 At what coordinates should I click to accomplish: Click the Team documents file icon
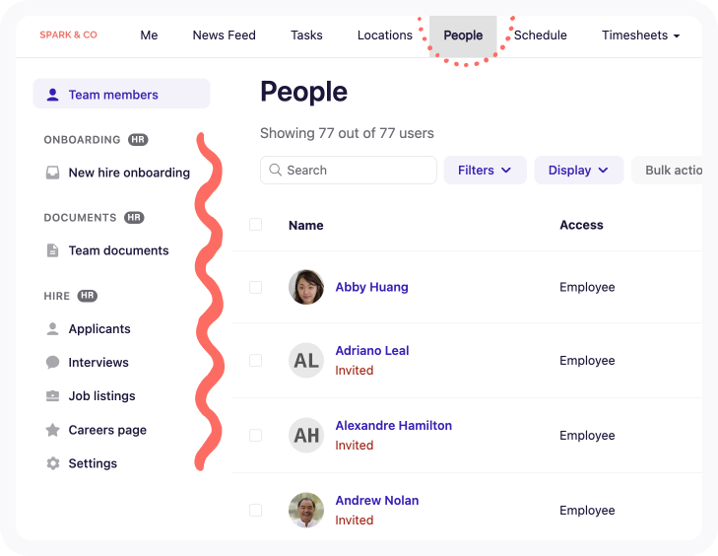point(52,250)
